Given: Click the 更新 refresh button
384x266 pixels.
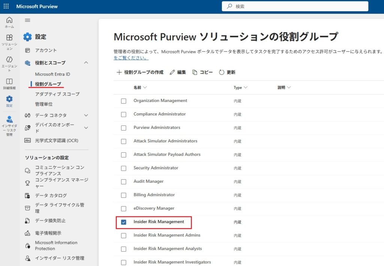Looking at the screenshot, I should 227,72.
